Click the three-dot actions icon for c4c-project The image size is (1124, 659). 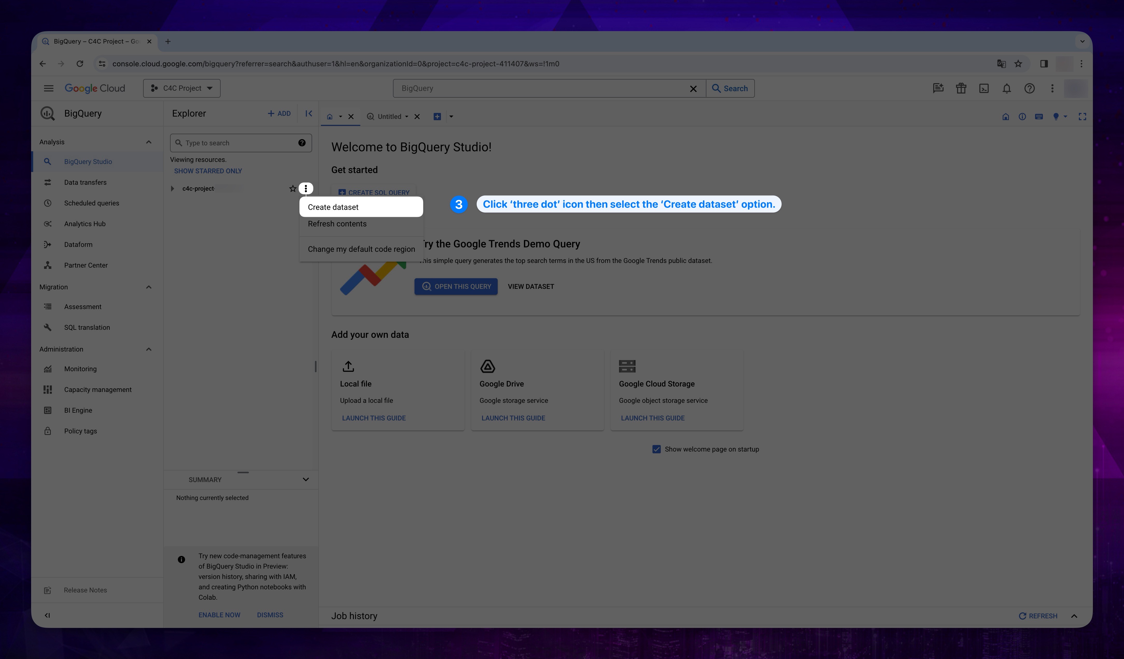[x=306, y=189]
